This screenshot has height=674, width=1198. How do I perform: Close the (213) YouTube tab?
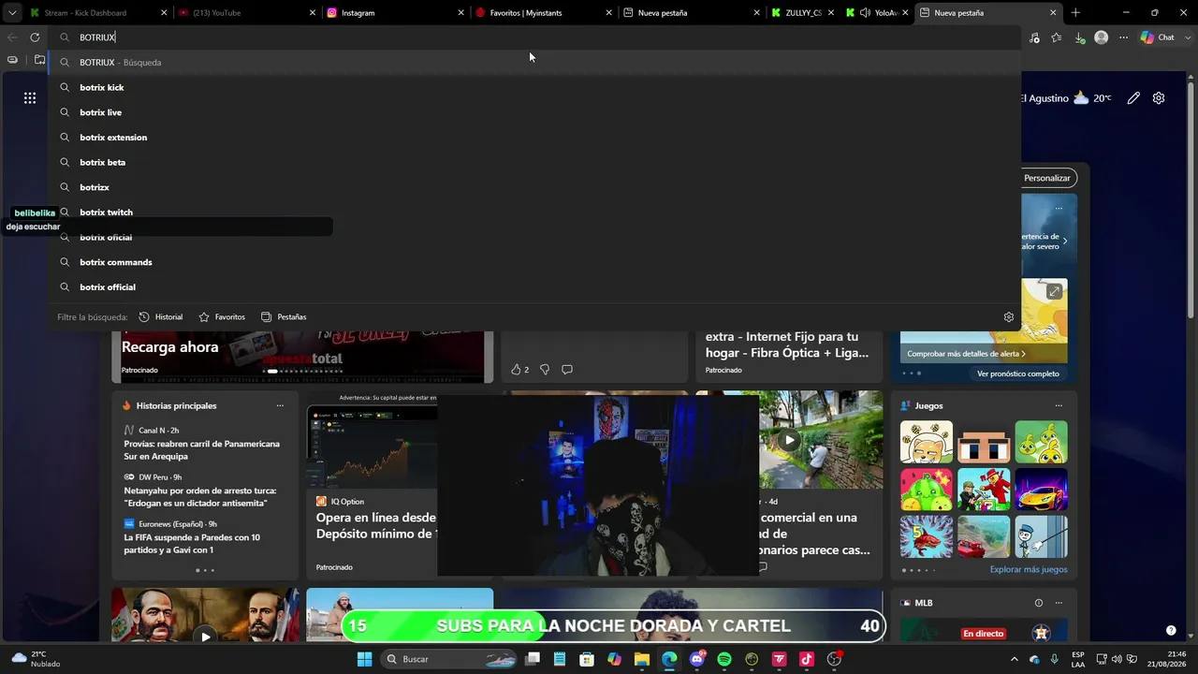313,13
